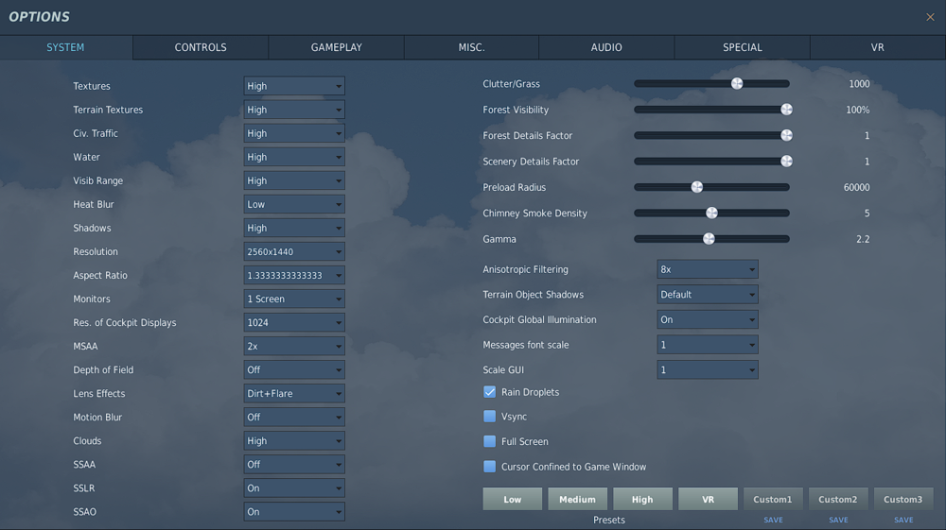946x530 pixels.
Task: Switch to the VR tab
Action: (877, 47)
